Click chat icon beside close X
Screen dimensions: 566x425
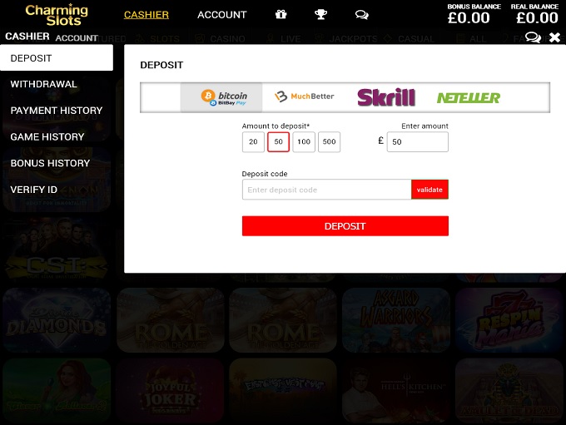(533, 37)
